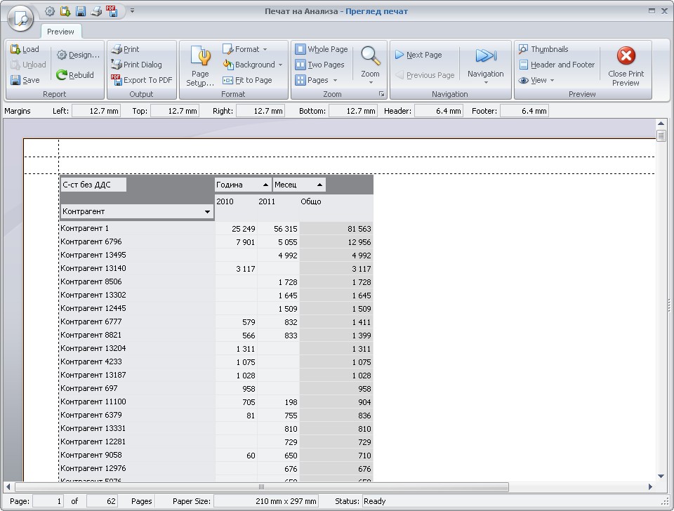Open the Zoom magnifier dropdown
674x511 pixels.
pyautogui.click(x=370, y=65)
